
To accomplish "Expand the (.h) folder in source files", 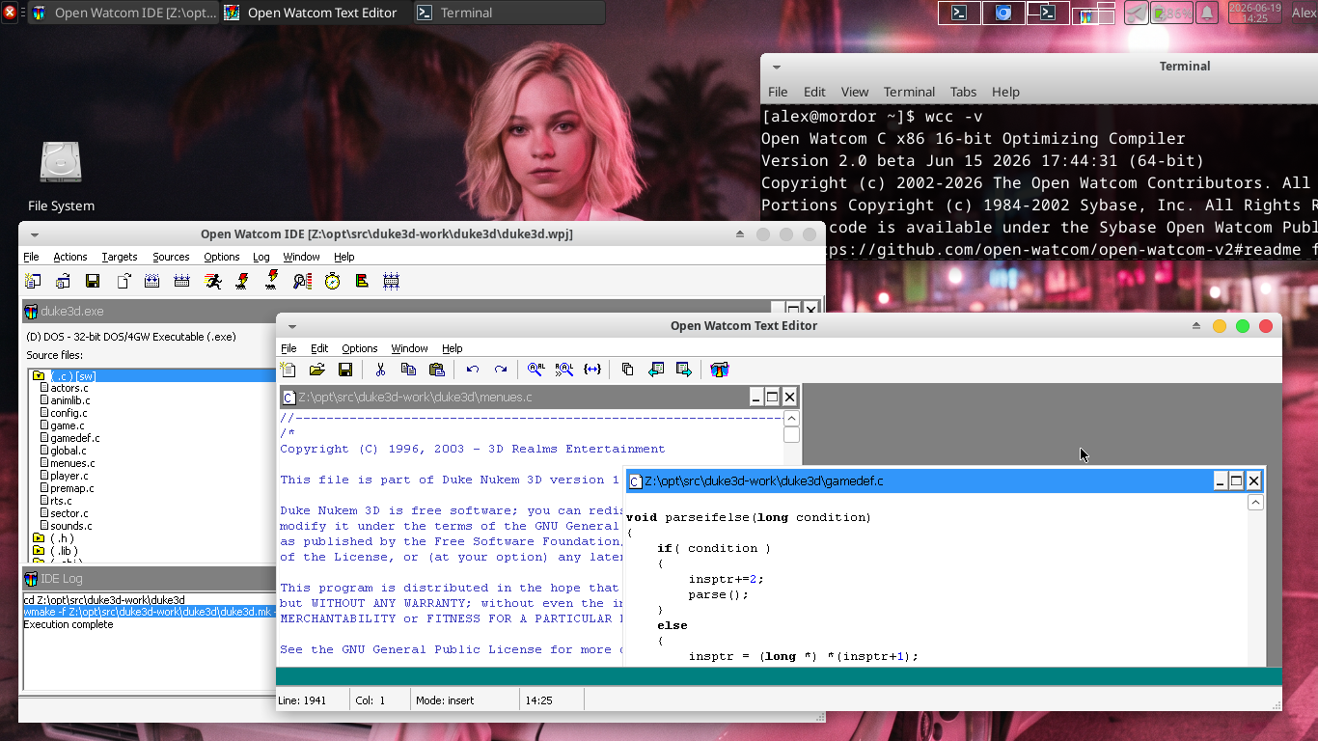I will pos(39,538).
